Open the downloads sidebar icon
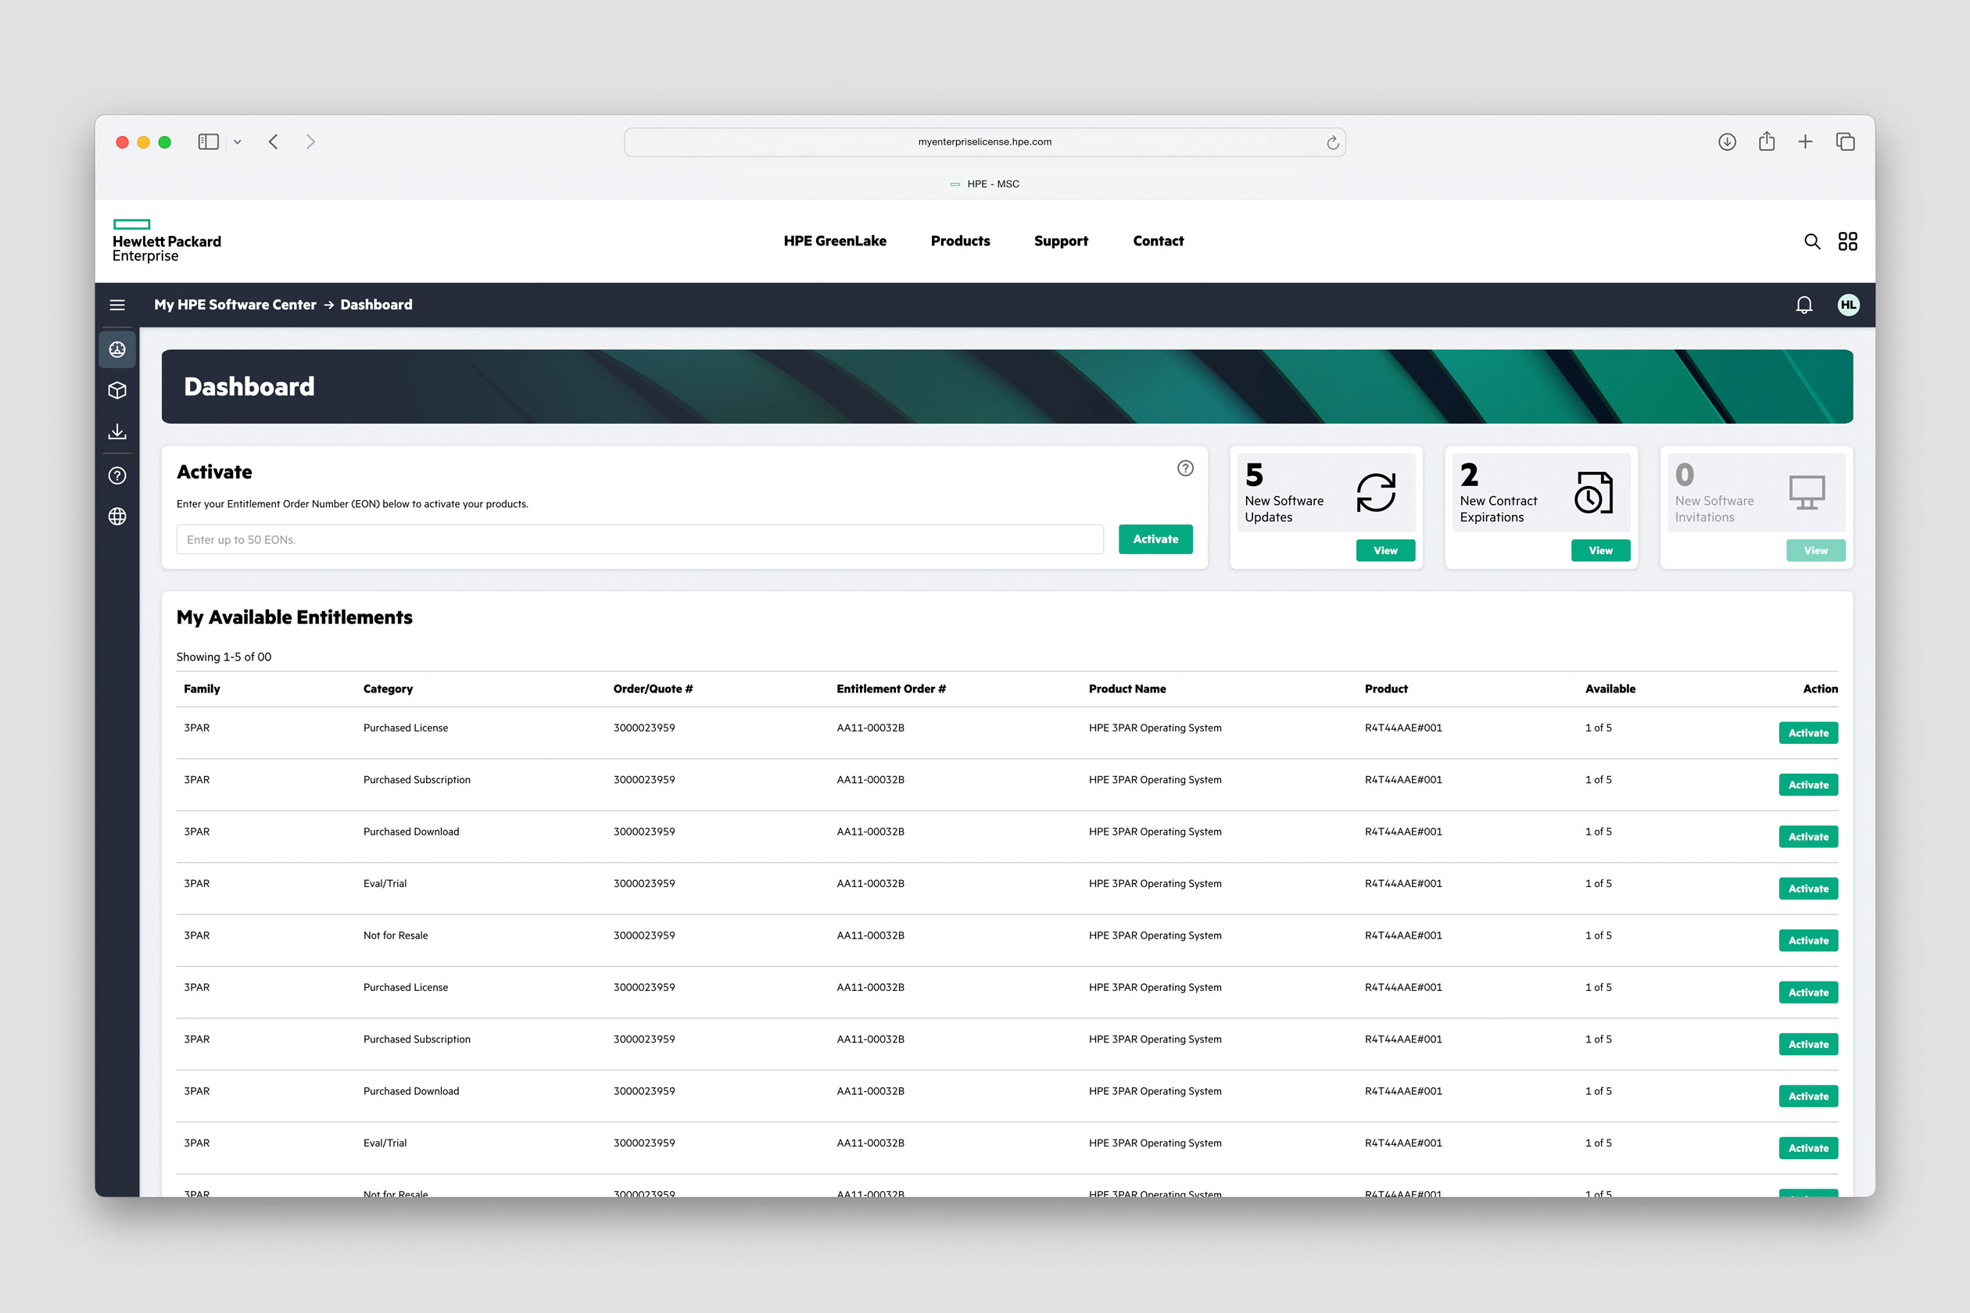1970x1313 pixels. (x=117, y=432)
